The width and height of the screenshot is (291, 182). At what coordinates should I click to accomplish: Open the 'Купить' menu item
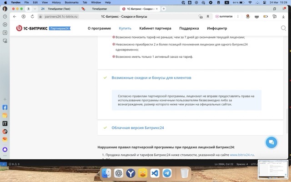pos(125,28)
